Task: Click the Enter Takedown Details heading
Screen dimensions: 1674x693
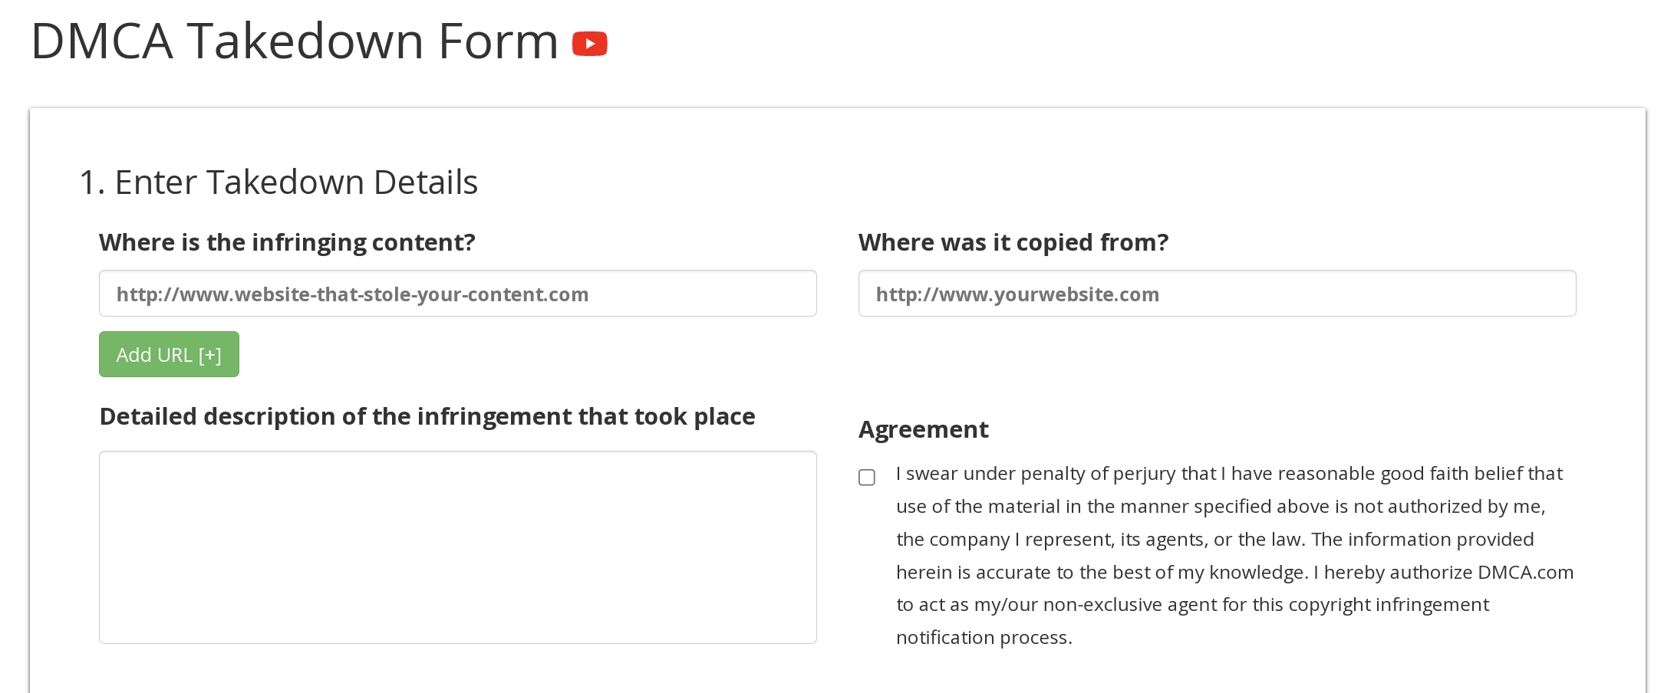Action: [279, 182]
